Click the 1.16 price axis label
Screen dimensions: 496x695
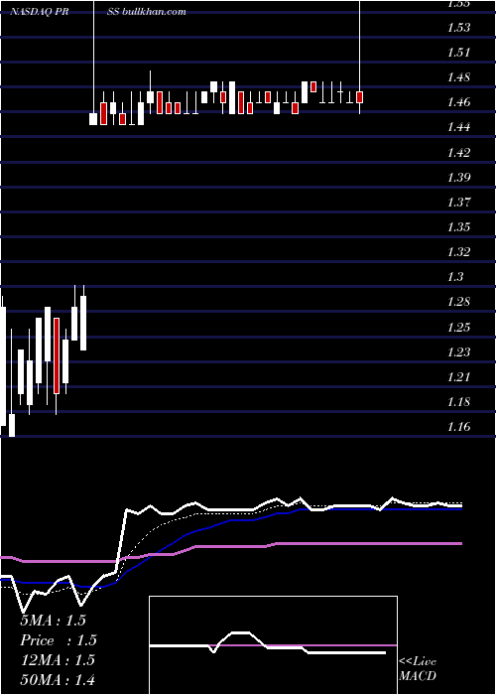[x=458, y=427]
